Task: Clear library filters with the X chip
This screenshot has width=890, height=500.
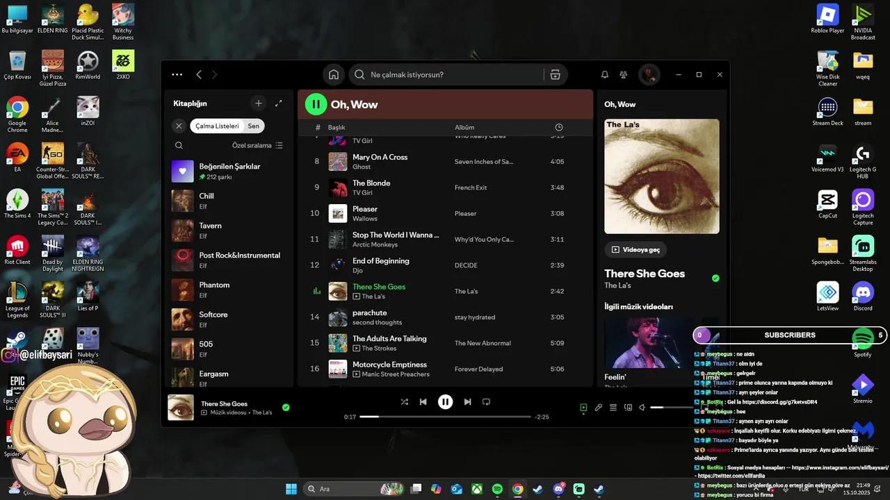Action: 179,126
